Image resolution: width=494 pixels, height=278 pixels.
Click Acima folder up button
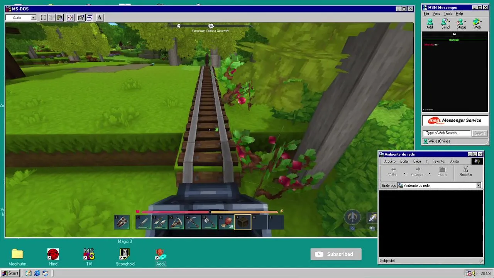tap(442, 172)
